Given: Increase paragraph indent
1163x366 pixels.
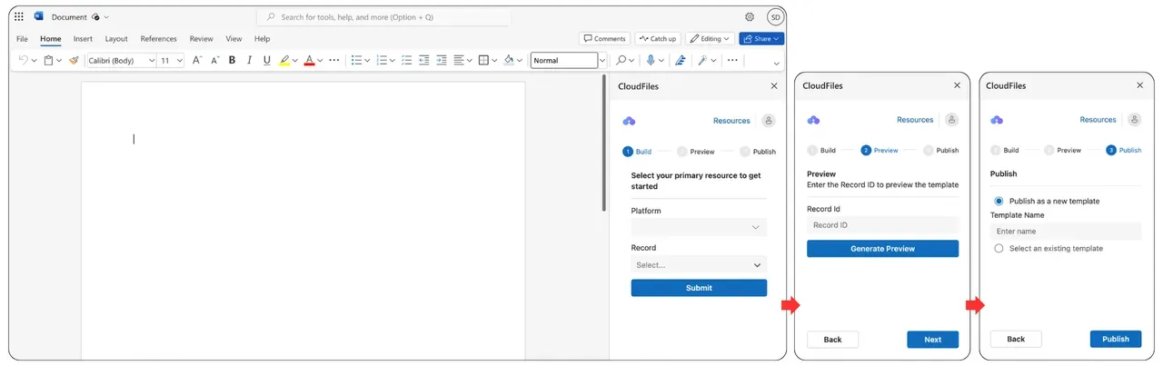Looking at the screenshot, I should point(441,60).
